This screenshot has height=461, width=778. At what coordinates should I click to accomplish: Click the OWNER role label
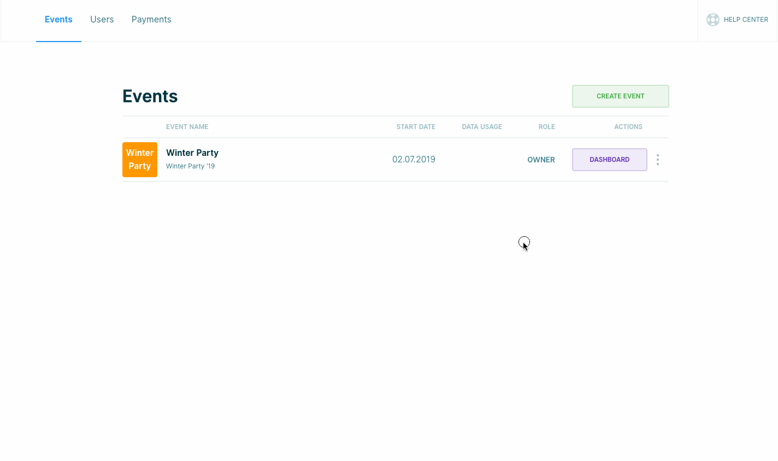541,160
